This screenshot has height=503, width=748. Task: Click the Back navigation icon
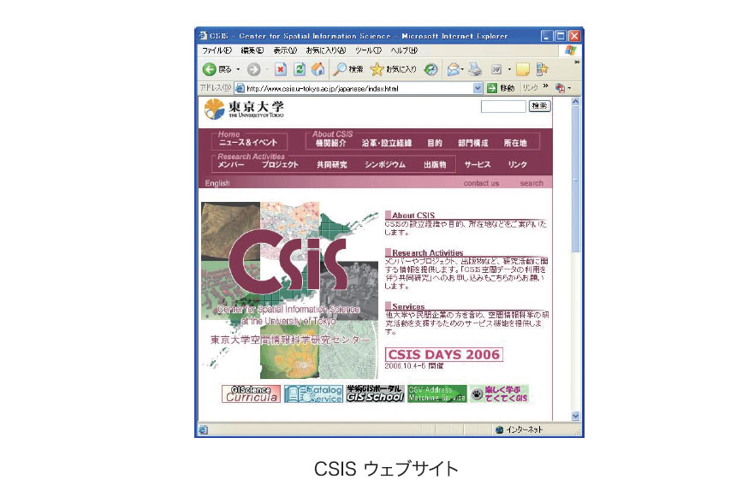tap(210, 68)
